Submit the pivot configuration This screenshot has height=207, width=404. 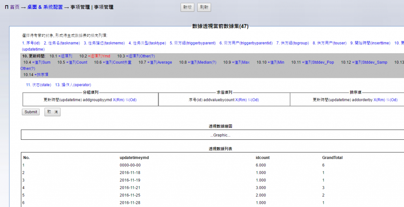[31, 112]
